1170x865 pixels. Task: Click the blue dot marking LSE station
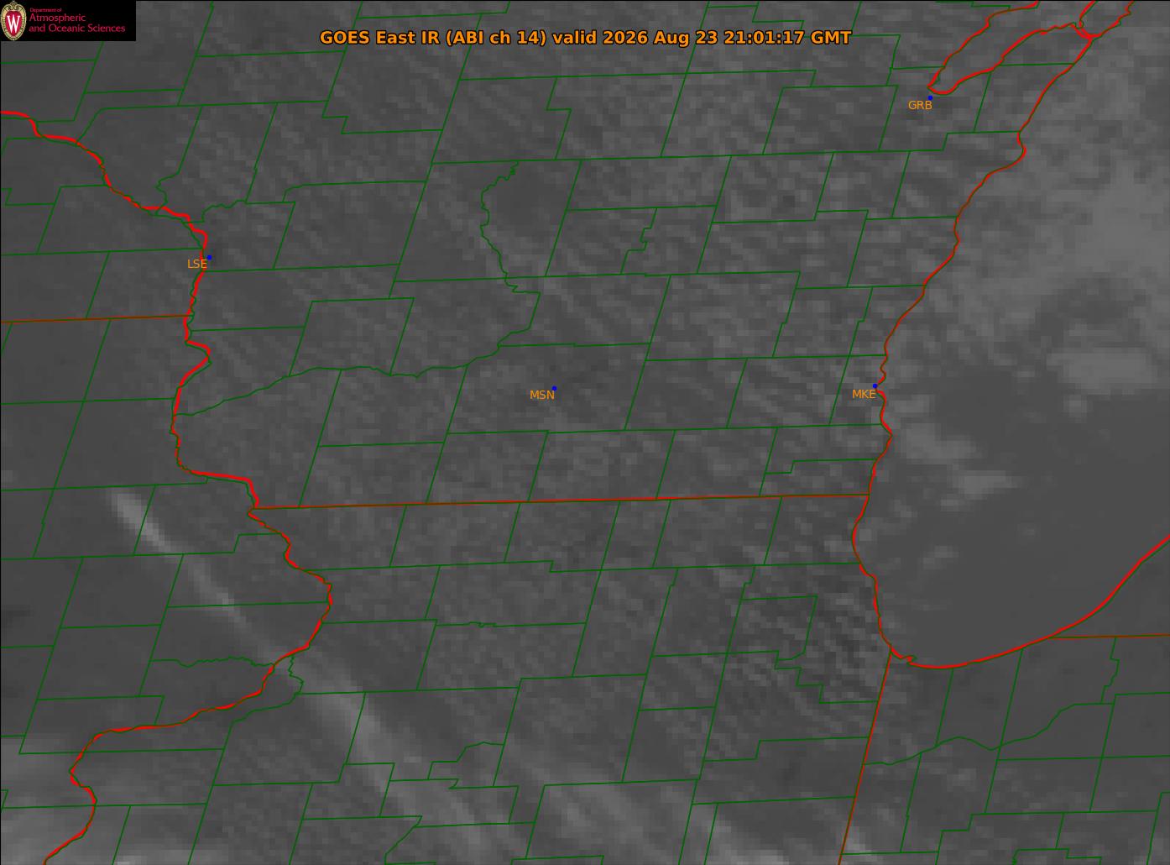pyautogui.click(x=209, y=257)
